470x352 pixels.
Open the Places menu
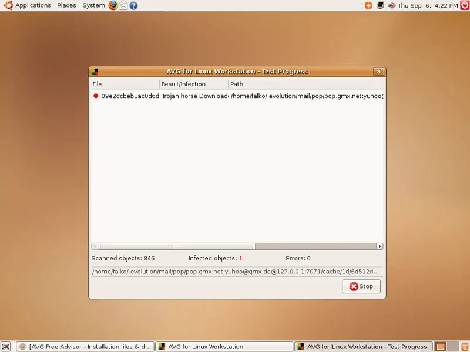pos(66,5)
